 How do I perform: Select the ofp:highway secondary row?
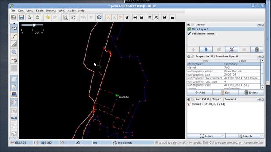click(x=224, y=64)
